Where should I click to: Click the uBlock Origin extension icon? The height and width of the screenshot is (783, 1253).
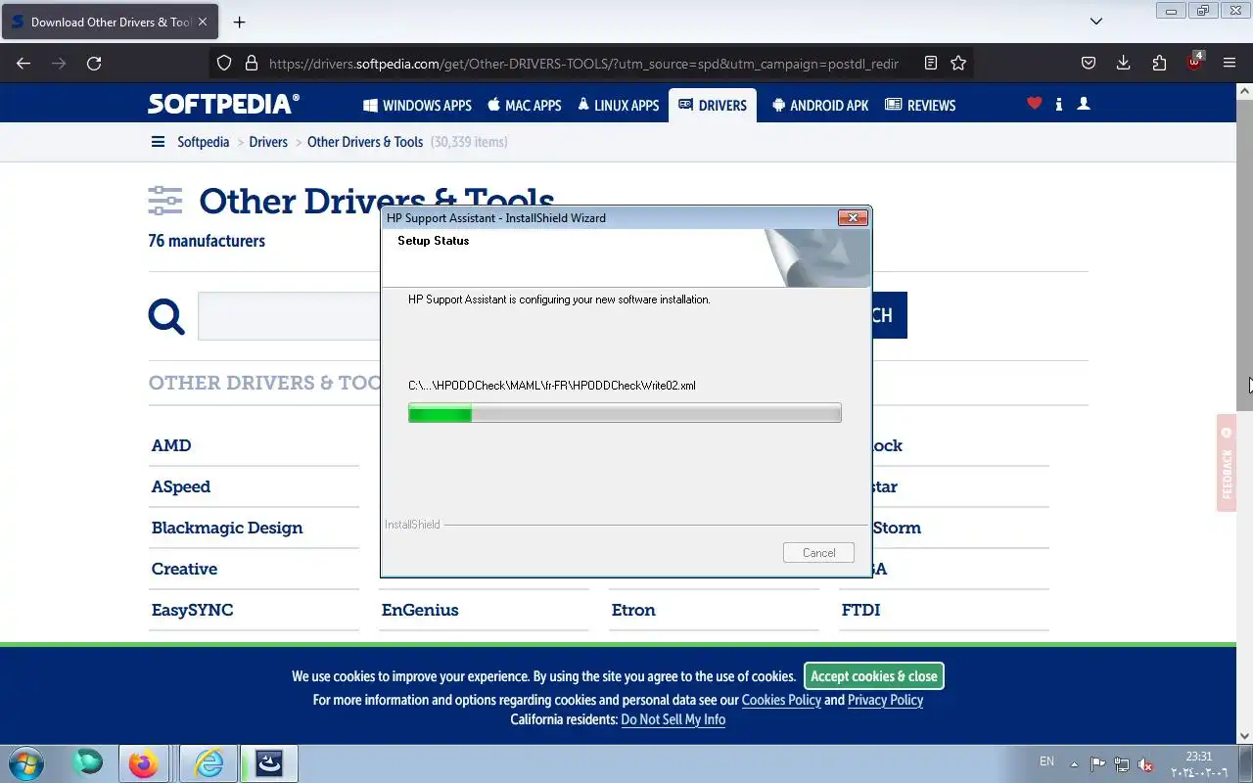coord(1194,61)
